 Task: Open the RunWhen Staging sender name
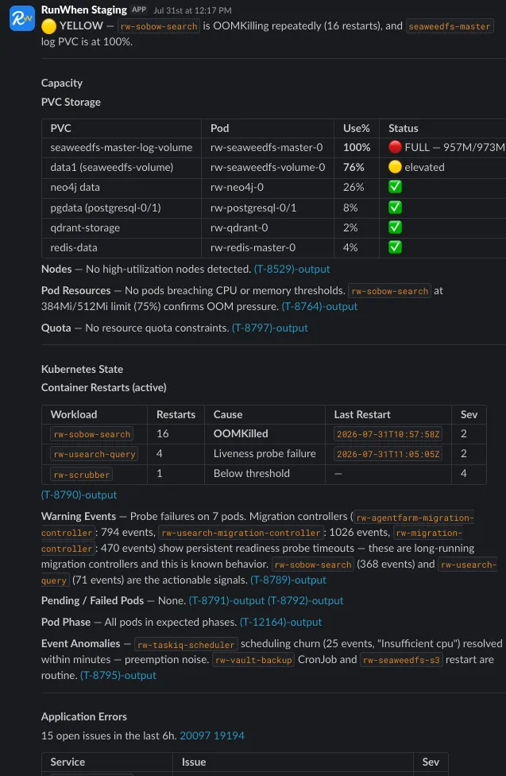[x=84, y=10]
